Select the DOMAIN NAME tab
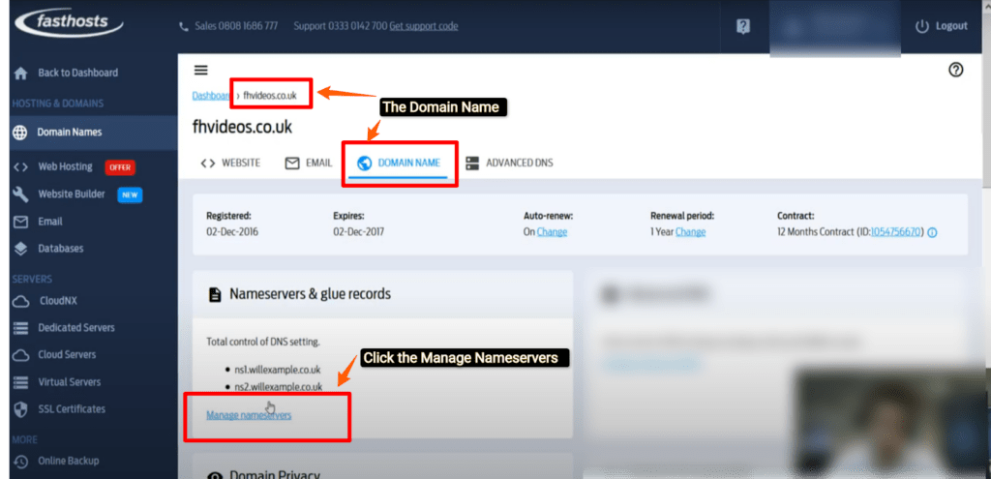Viewport: 991px width, 479px height. pos(398,163)
